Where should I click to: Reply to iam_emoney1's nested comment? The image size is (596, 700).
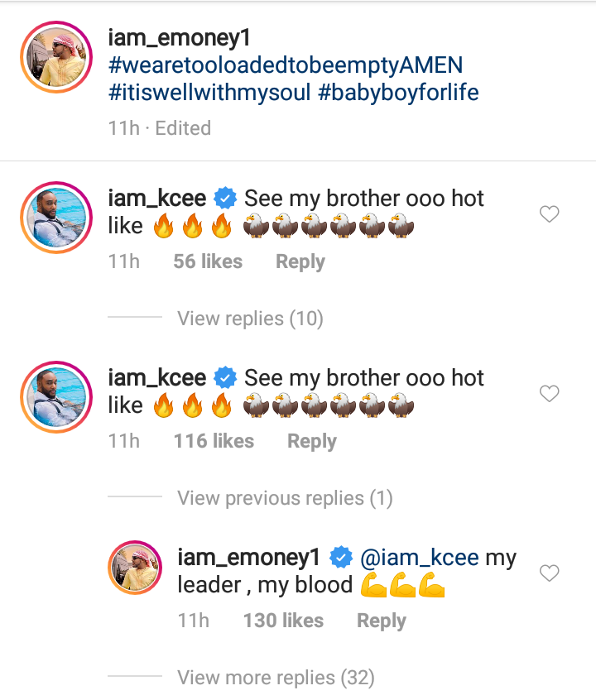pyautogui.click(x=381, y=621)
